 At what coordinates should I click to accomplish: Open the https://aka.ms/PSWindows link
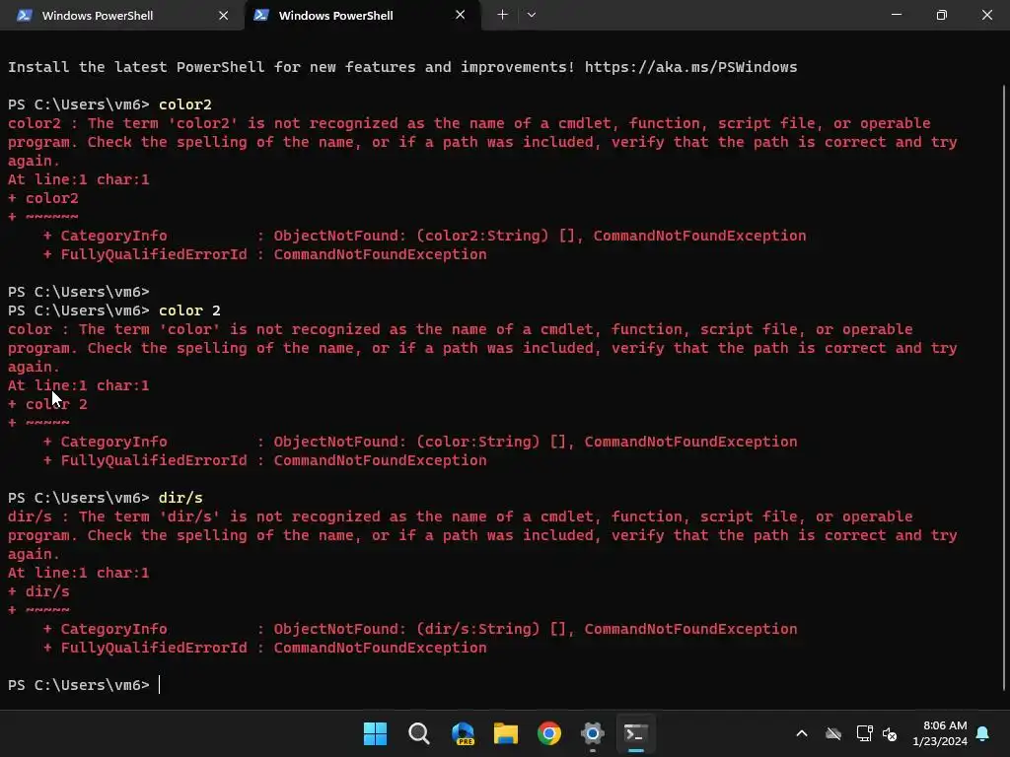coord(690,67)
